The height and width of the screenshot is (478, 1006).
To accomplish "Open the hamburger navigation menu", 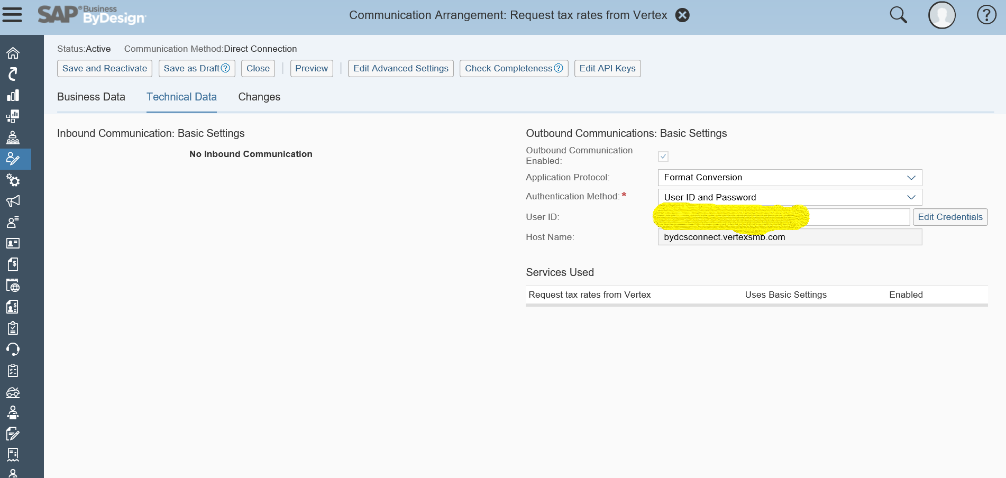I will coord(12,15).
